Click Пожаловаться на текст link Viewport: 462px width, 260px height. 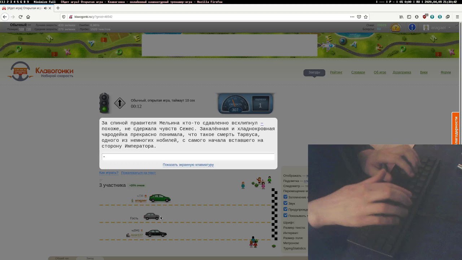(138, 173)
